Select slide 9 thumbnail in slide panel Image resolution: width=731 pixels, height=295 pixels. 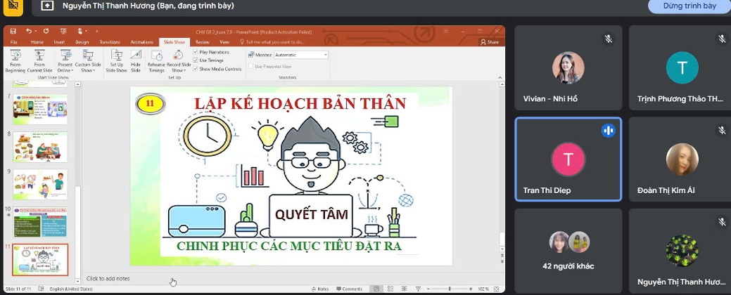pyautogui.click(x=40, y=184)
